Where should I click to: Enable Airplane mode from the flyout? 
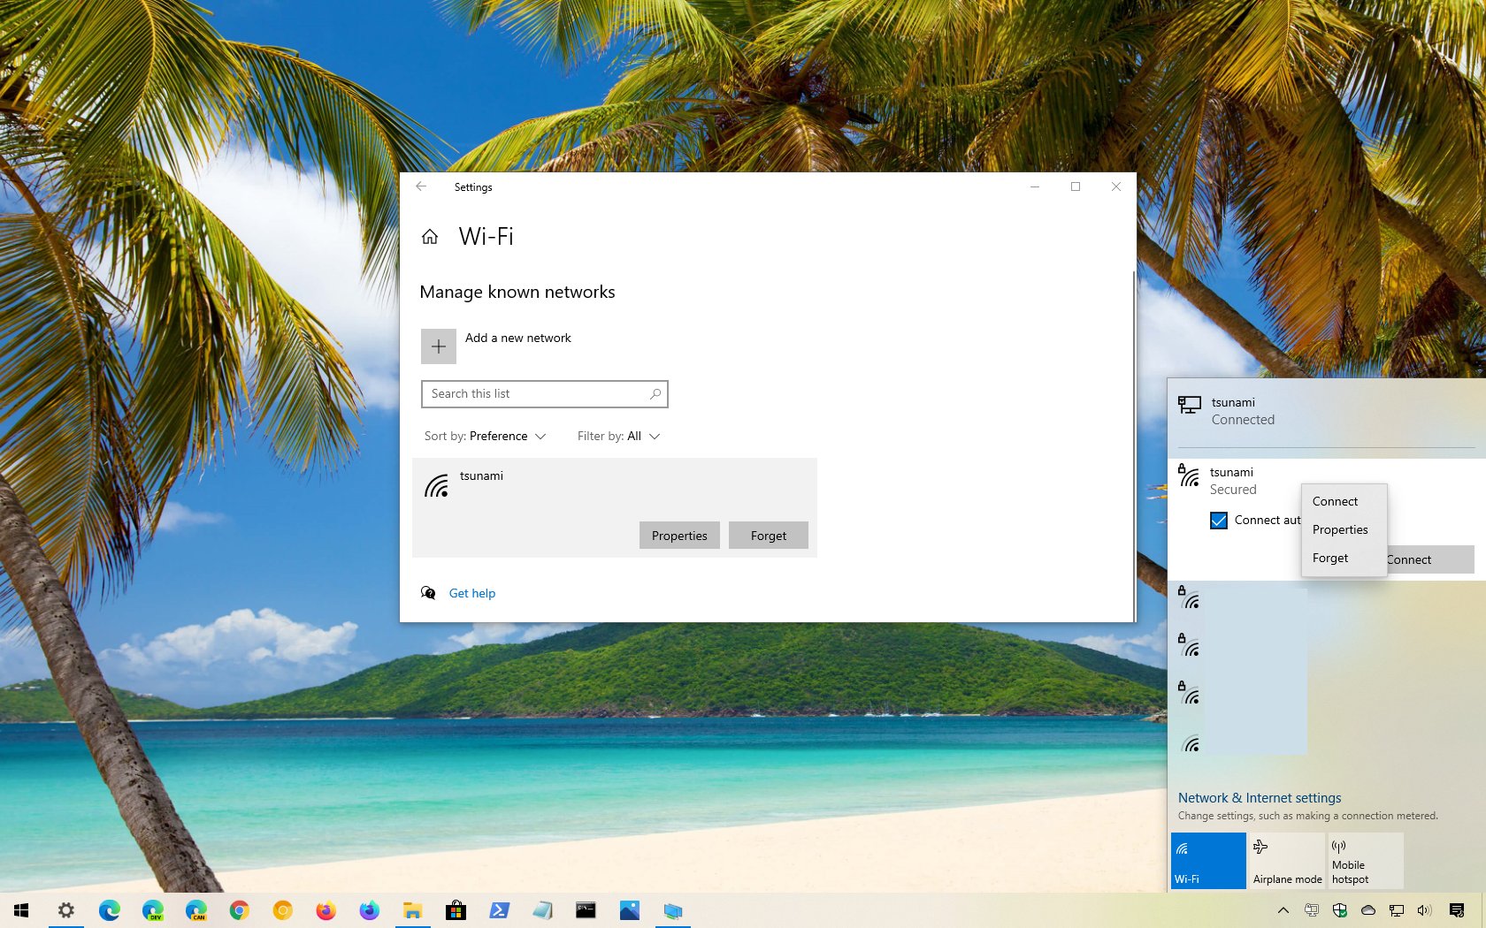click(x=1287, y=860)
